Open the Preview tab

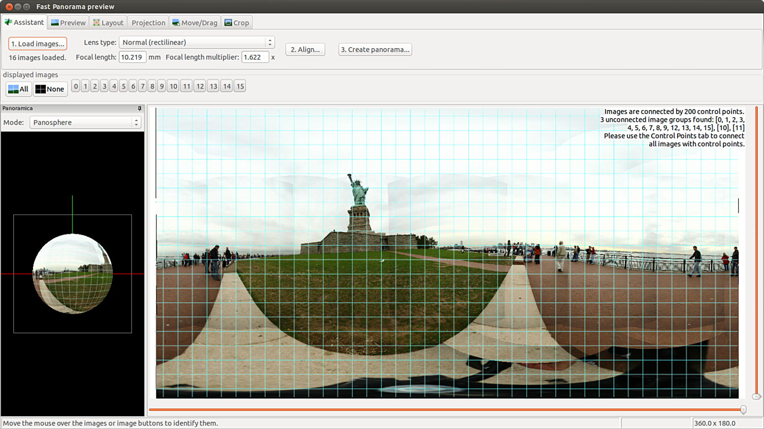[68, 23]
